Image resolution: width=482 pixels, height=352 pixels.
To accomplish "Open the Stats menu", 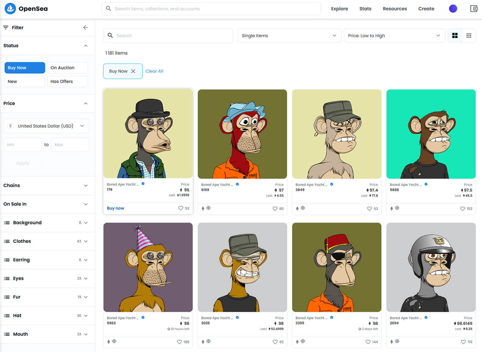I will [x=365, y=9].
